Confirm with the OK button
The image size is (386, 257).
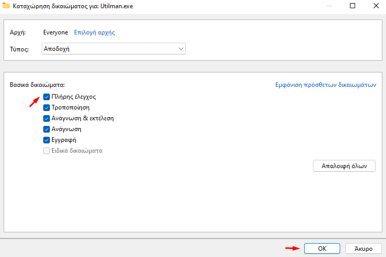322,249
